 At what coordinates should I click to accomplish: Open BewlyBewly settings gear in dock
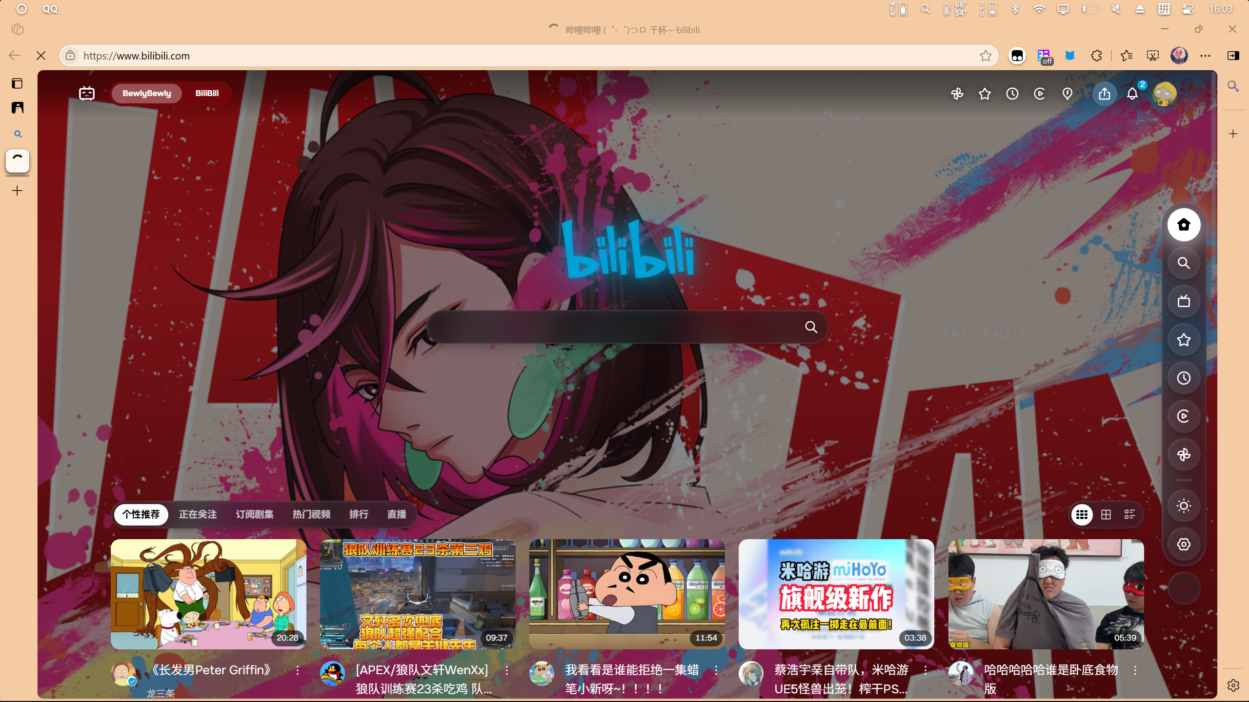pyautogui.click(x=1184, y=544)
